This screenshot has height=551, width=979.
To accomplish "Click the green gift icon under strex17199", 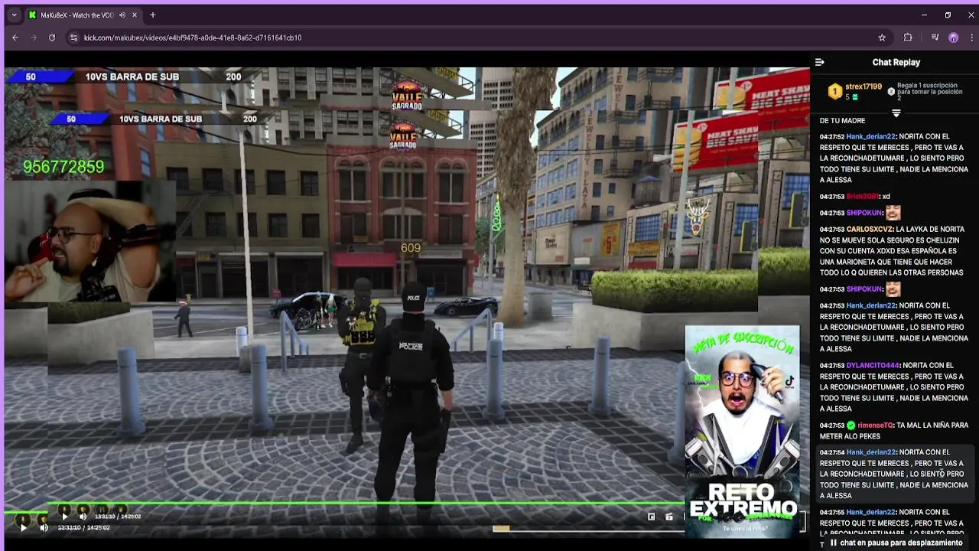I will pyautogui.click(x=855, y=98).
